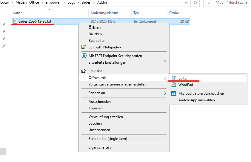Click the Textdokument type cell
Image resolution: width=251 pixels, height=162 pixels.
point(145,21)
